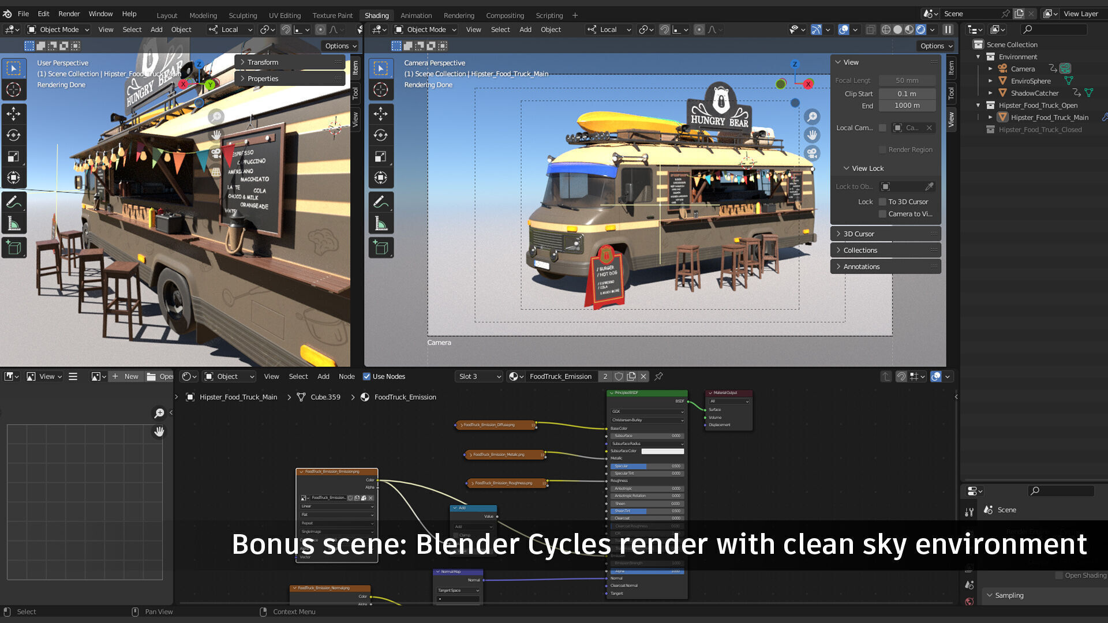
Task: Switch to the Compositing workspace tab
Action: point(504,15)
